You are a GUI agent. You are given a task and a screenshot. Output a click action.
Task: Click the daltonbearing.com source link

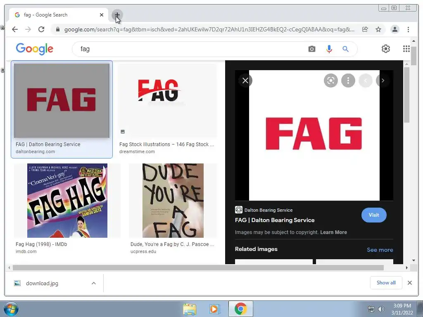point(36,151)
